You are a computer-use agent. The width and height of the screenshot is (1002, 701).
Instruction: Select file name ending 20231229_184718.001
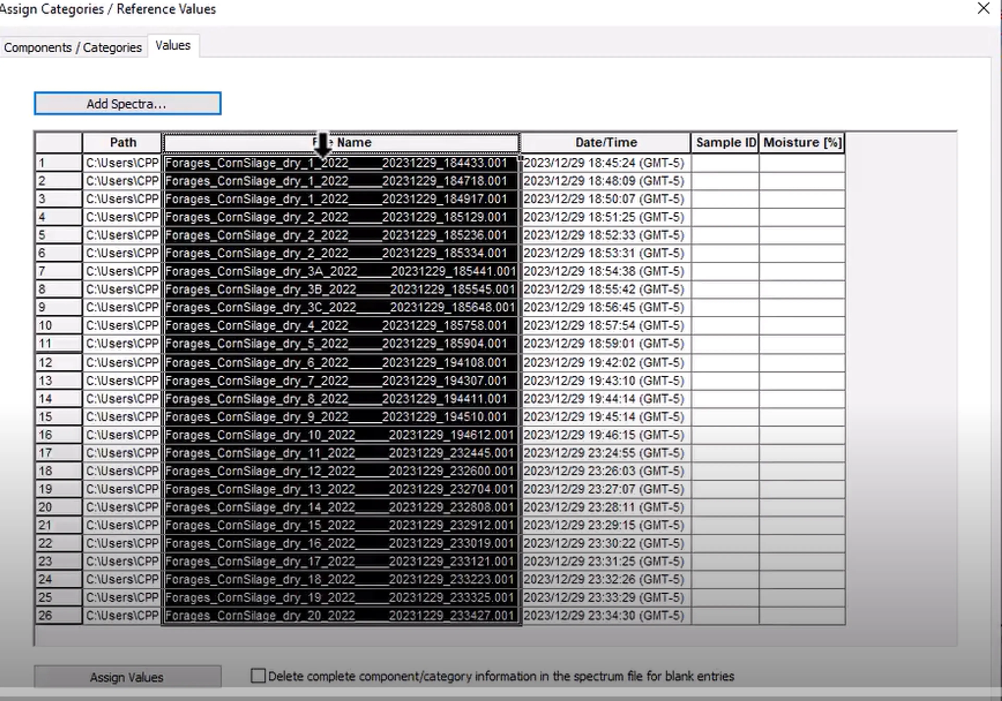[x=341, y=181]
